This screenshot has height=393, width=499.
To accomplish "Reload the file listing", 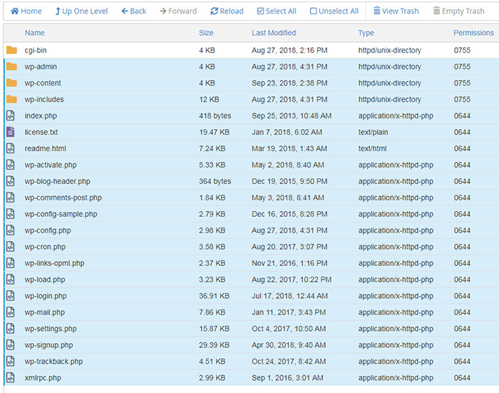I will tap(227, 11).
